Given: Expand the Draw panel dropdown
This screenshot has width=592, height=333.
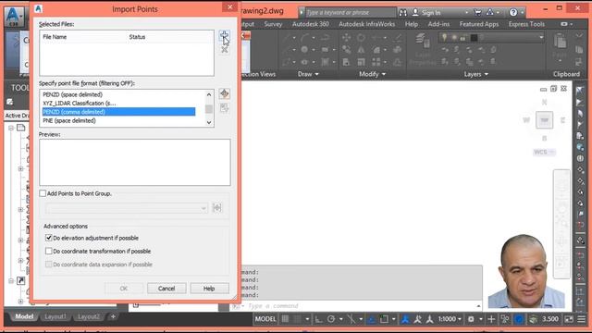Looking at the screenshot, I should click(x=308, y=74).
